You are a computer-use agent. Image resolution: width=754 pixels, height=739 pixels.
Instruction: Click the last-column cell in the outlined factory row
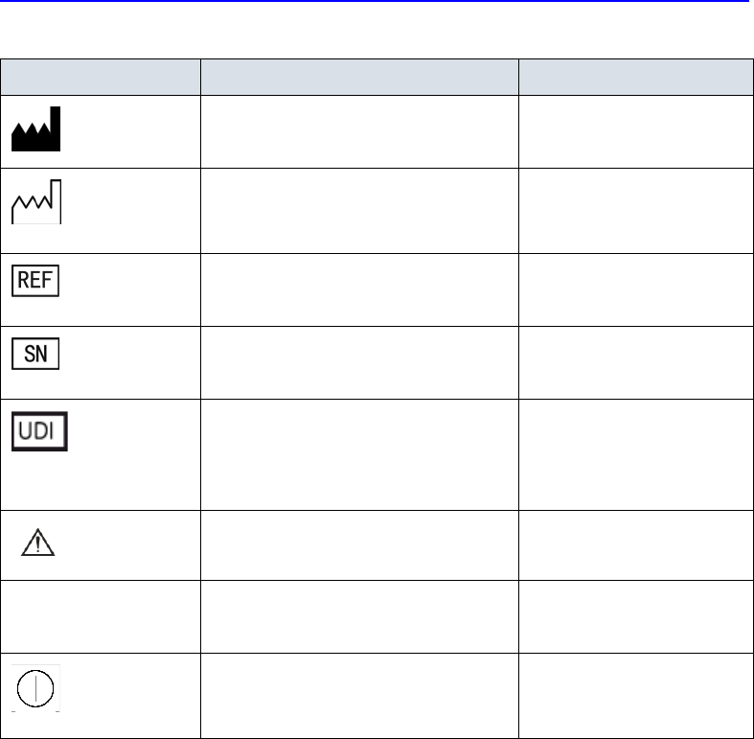coord(635,210)
